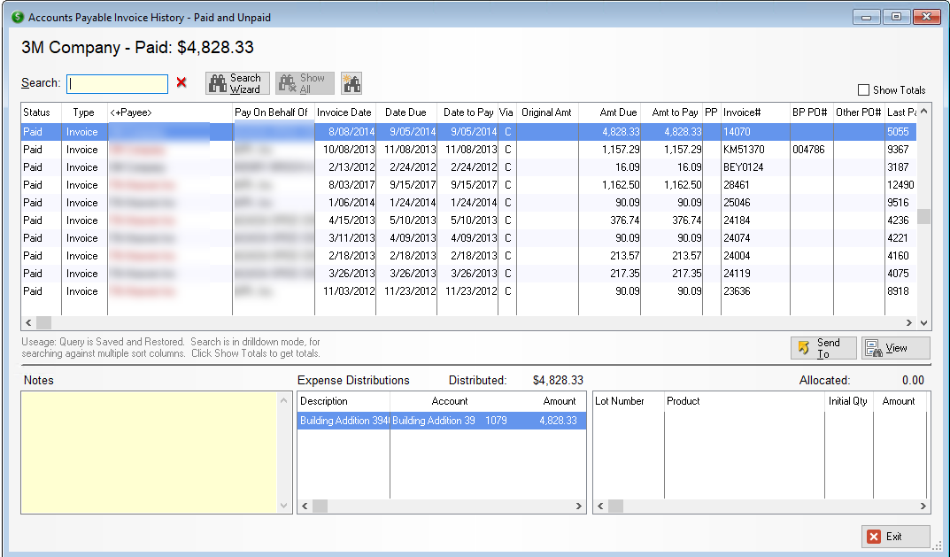The height and width of the screenshot is (557, 950).
Task: Click the View button
Action: point(895,348)
